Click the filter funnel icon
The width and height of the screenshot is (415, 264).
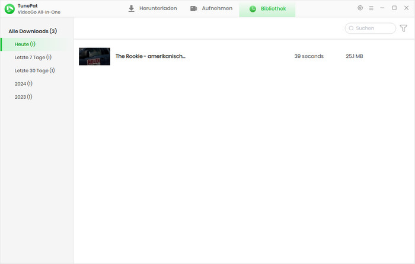(404, 28)
